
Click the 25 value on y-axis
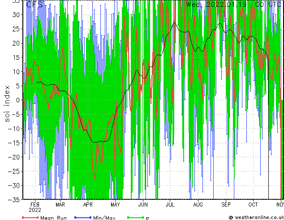(x=16, y=29)
